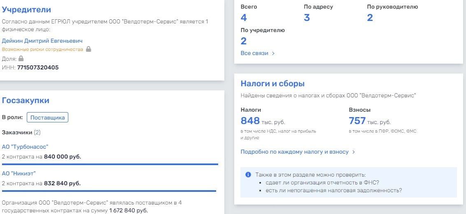Open Налоги и сборы section heading
The height and width of the screenshot is (214, 466).
pos(273,83)
